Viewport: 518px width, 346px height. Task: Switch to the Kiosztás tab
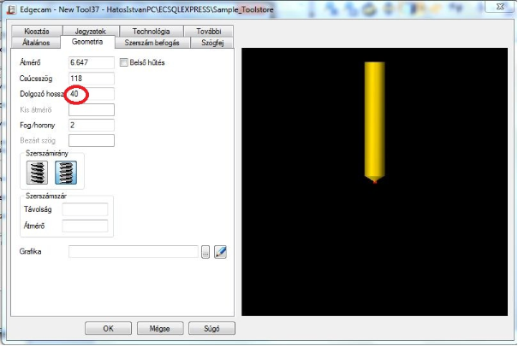(x=37, y=32)
